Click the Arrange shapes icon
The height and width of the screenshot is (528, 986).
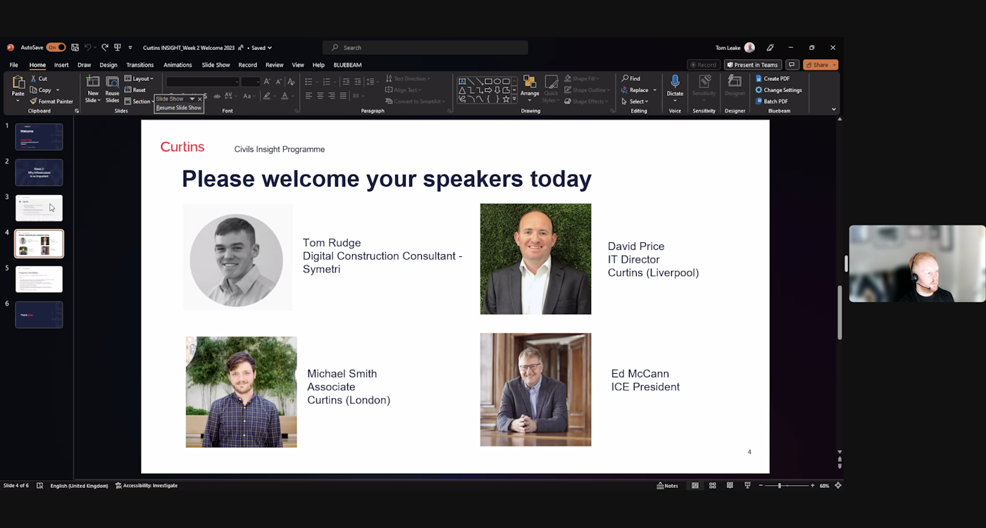tap(530, 83)
